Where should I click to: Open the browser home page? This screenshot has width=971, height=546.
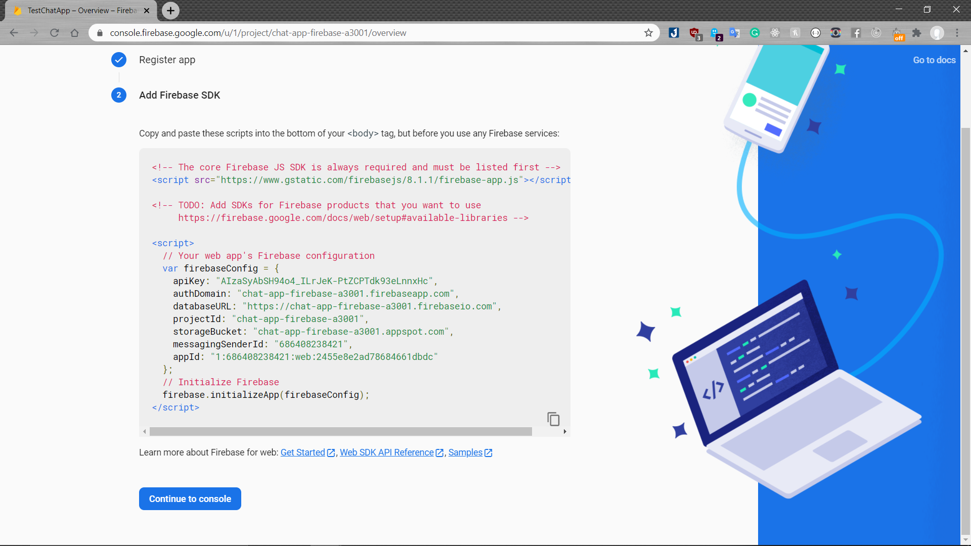tap(74, 33)
